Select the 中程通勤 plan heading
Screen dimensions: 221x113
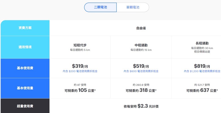pos(141,45)
